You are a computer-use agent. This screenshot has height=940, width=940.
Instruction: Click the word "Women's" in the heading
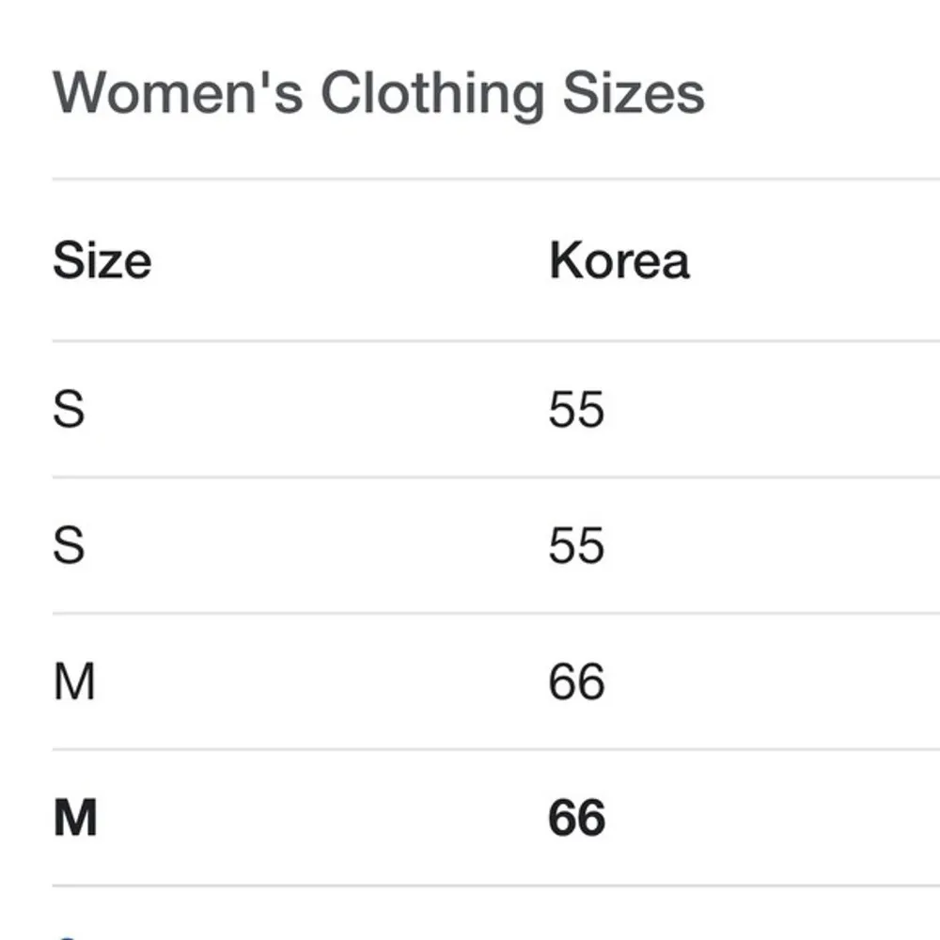click(177, 94)
